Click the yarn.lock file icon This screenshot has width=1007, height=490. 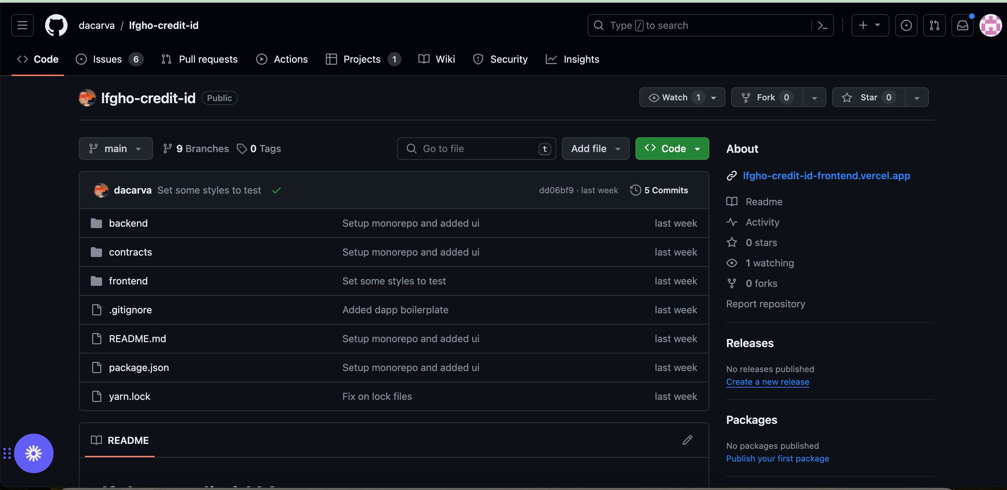[96, 396]
